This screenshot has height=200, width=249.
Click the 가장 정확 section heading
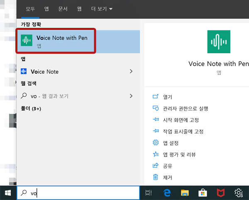click(31, 25)
